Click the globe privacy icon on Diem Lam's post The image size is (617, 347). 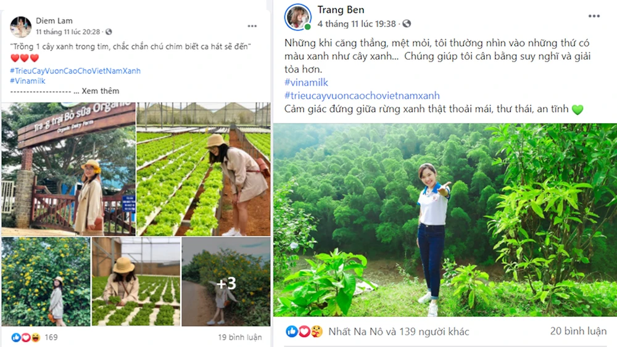click(x=109, y=31)
